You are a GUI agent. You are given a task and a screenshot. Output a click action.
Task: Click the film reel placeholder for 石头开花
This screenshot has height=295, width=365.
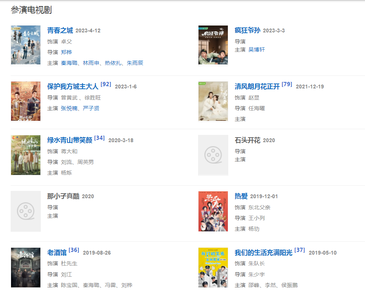[x=213, y=155]
